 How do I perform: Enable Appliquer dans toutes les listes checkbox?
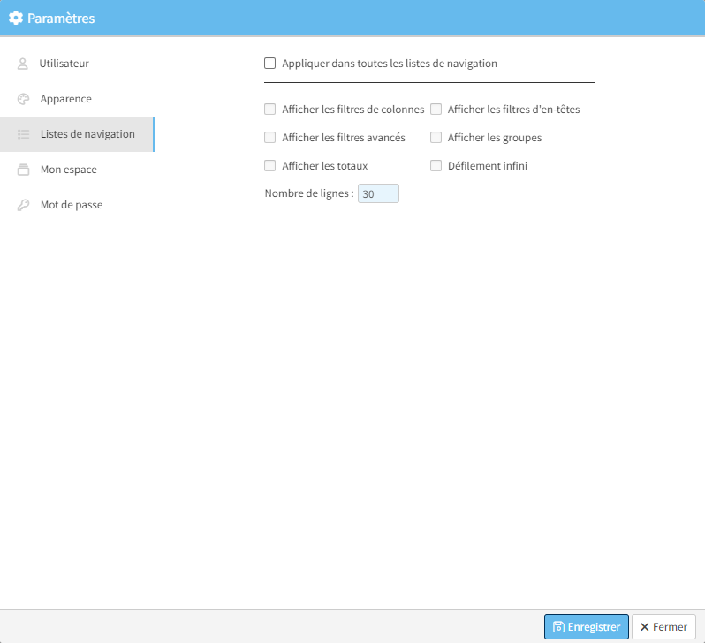click(x=270, y=64)
